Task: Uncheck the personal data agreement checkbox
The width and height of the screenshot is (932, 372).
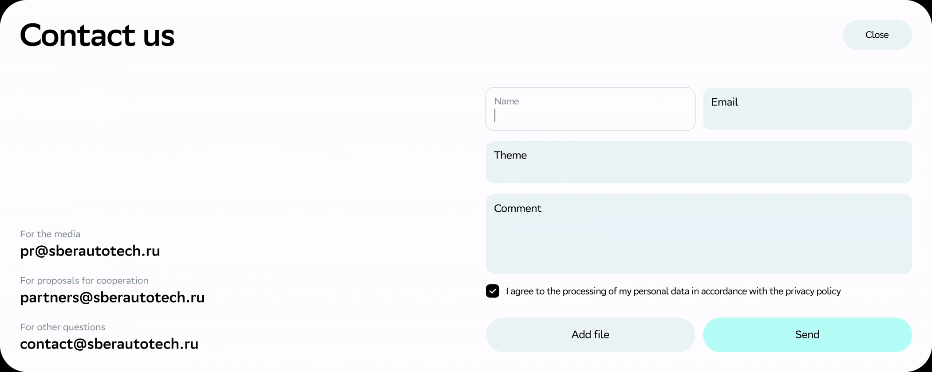Action: click(x=493, y=291)
